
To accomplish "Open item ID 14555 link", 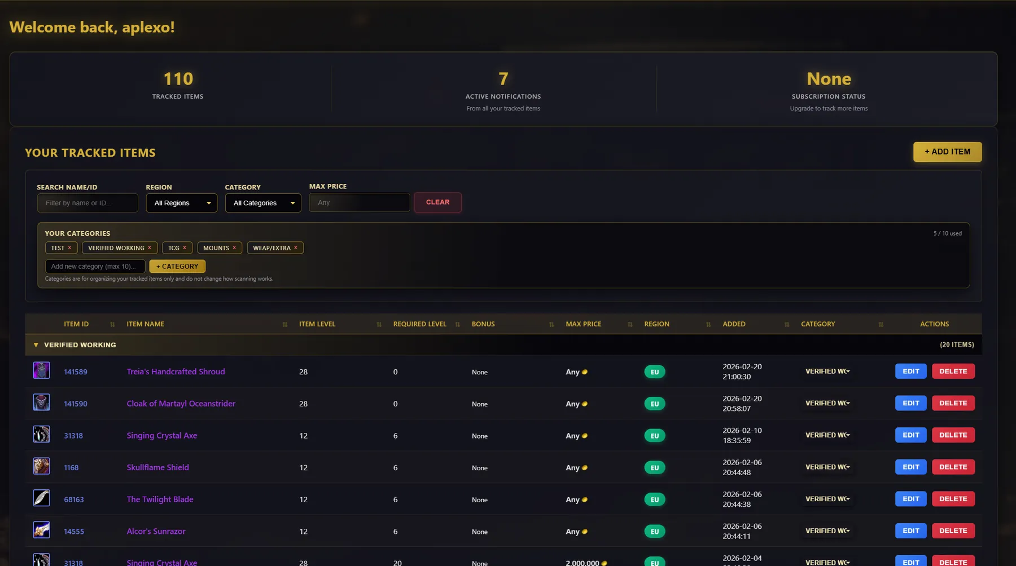I will 74,532.
